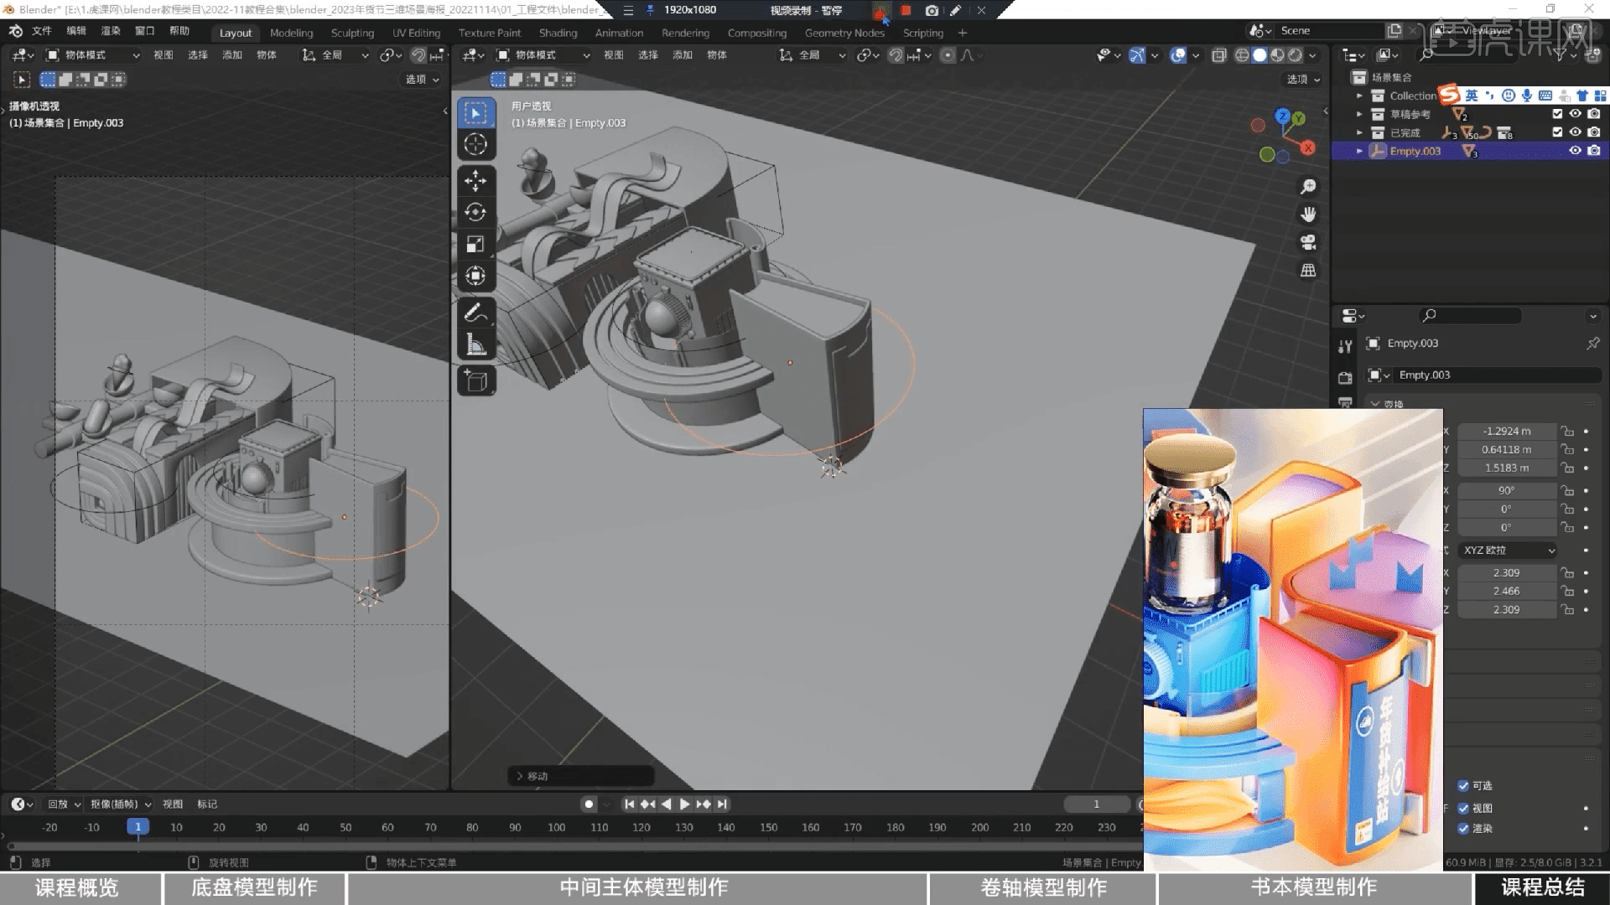Image resolution: width=1610 pixels, height=905 pixels.
Task: Toggle camera view with camera icon
Action: pyautogui.click(x=1308, y=242)
